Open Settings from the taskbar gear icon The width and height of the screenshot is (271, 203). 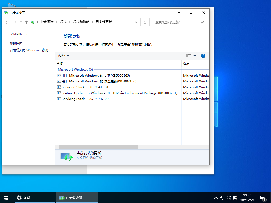[x=19, y=197]
